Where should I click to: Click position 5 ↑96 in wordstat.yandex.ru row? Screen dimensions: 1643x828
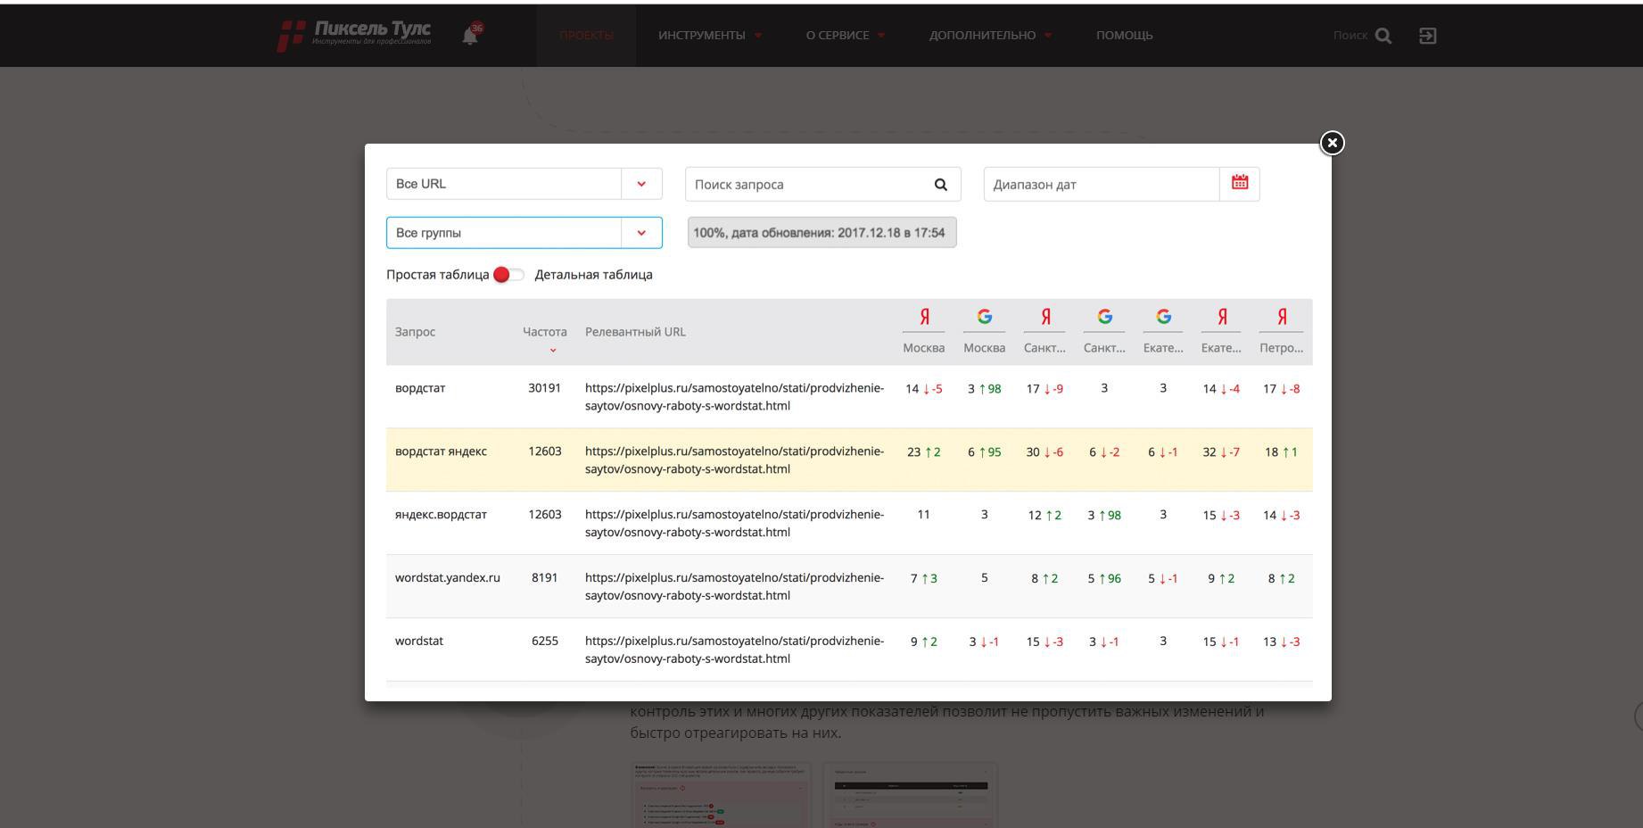[x=1104, y=579]
